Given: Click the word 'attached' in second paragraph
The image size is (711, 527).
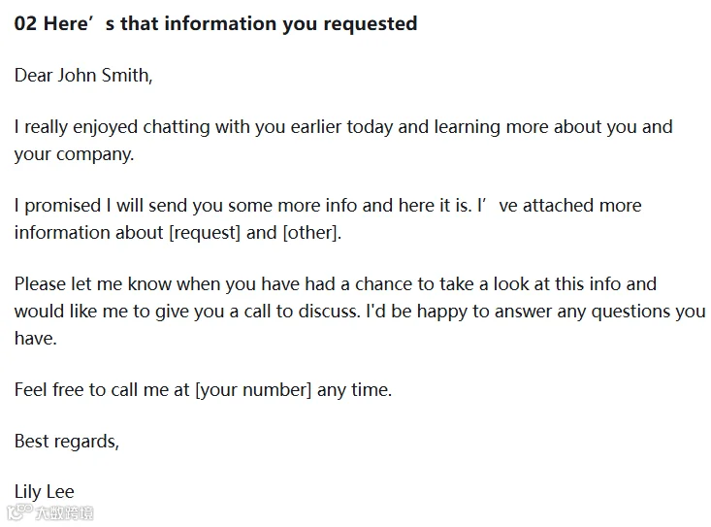Looking at the screenshot, I should [x=559, y=206].
